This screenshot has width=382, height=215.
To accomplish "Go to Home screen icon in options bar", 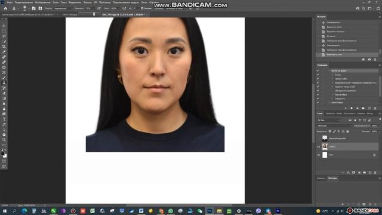I will coord(5,8).
